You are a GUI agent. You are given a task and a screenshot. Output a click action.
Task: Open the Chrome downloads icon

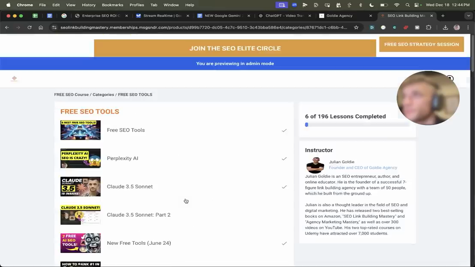[445, 27]
